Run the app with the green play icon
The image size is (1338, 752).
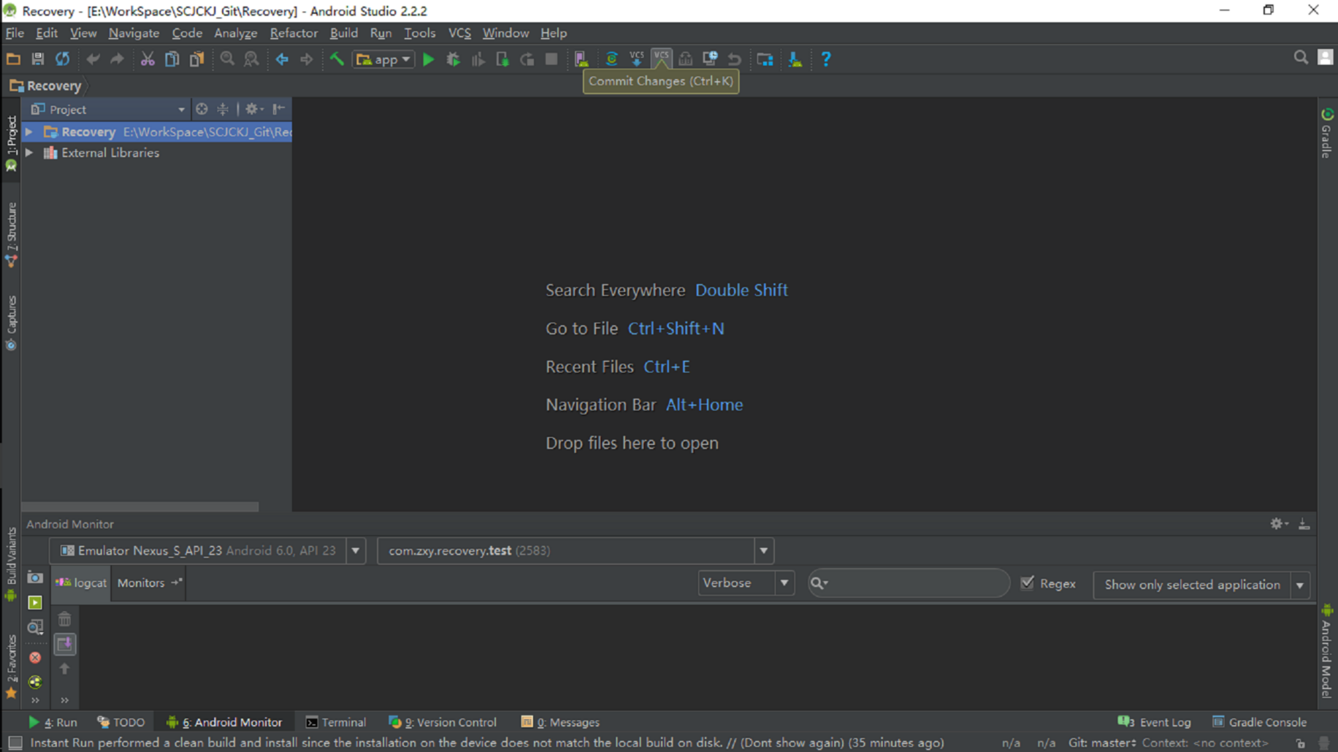429,59
